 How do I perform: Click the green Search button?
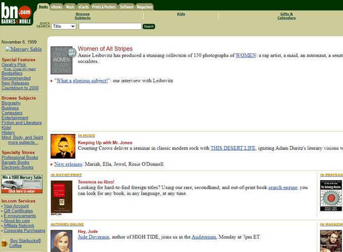point(149,26)
